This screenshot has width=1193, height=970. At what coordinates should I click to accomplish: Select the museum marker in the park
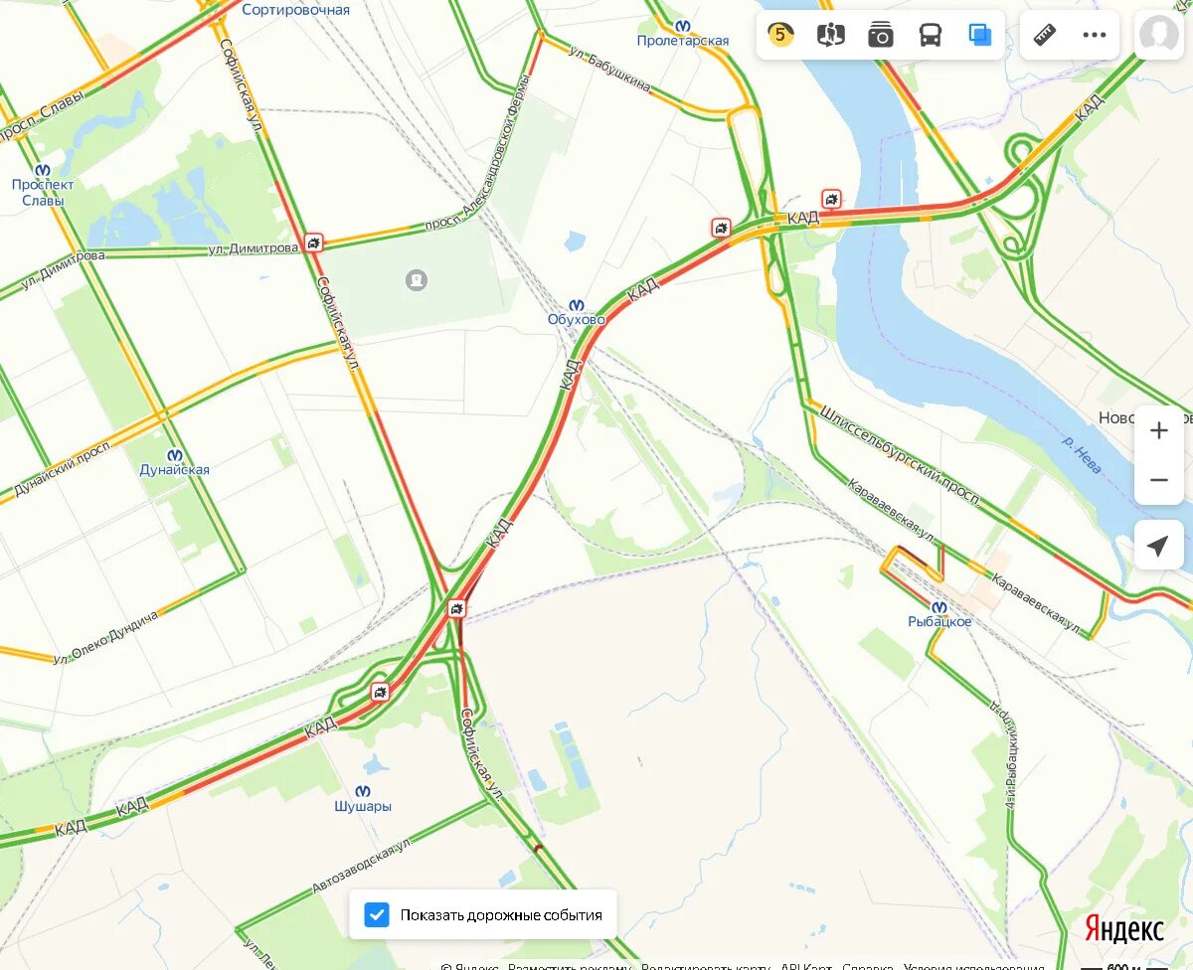pos(417,280)
